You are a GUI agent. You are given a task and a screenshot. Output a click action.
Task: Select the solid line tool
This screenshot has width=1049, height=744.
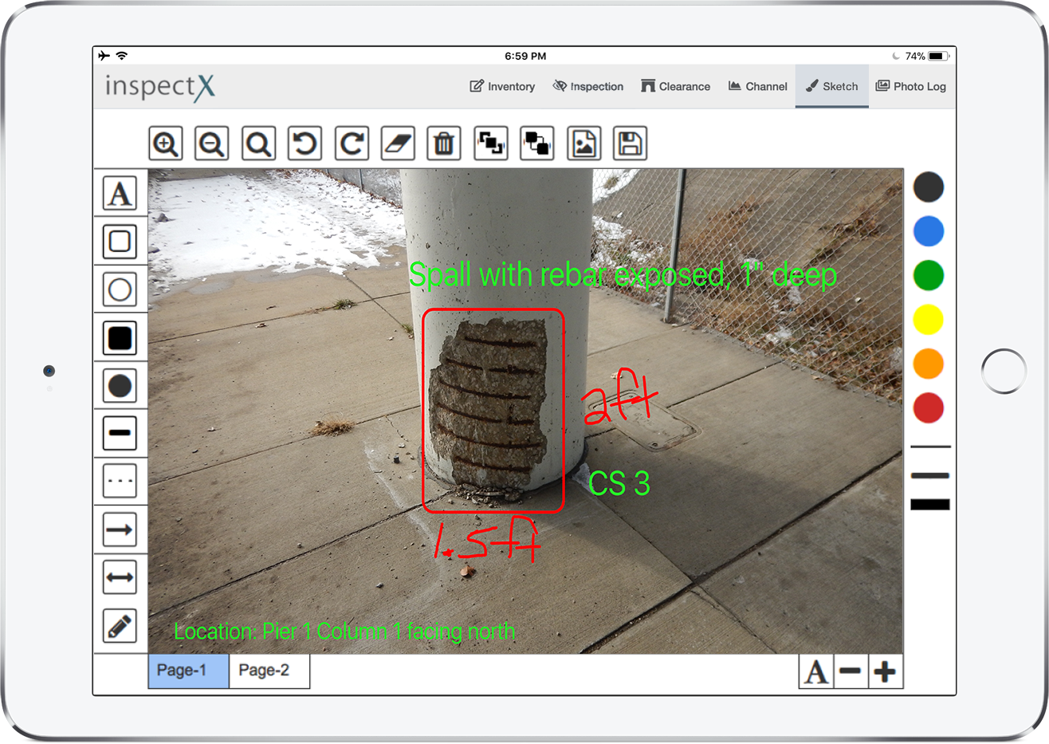120,433
